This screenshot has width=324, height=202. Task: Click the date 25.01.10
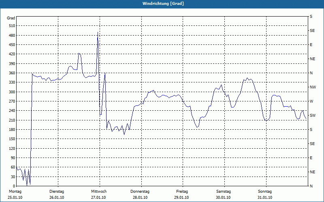(x=15, y=198)
